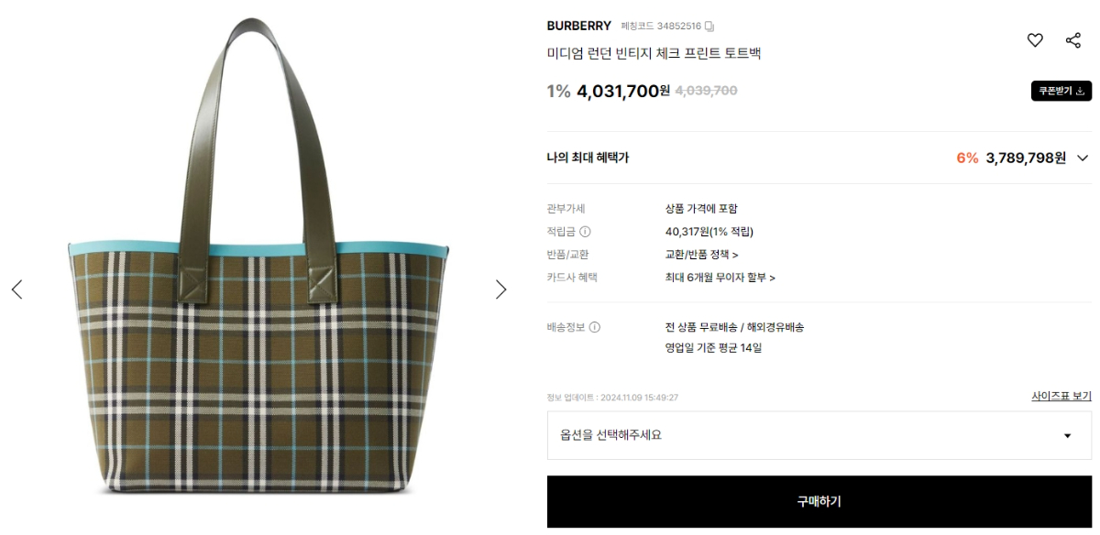Click the info icon next to 적립금
This screenshot has width=1100, height=535.
pyautogui.click(x=586, y=232)
